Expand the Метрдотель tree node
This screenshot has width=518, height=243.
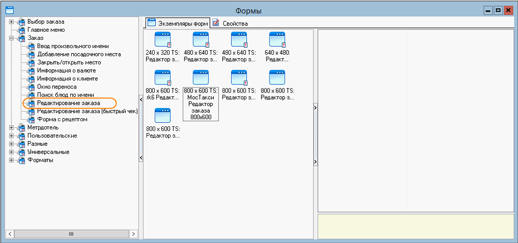(x=11, y=127)
